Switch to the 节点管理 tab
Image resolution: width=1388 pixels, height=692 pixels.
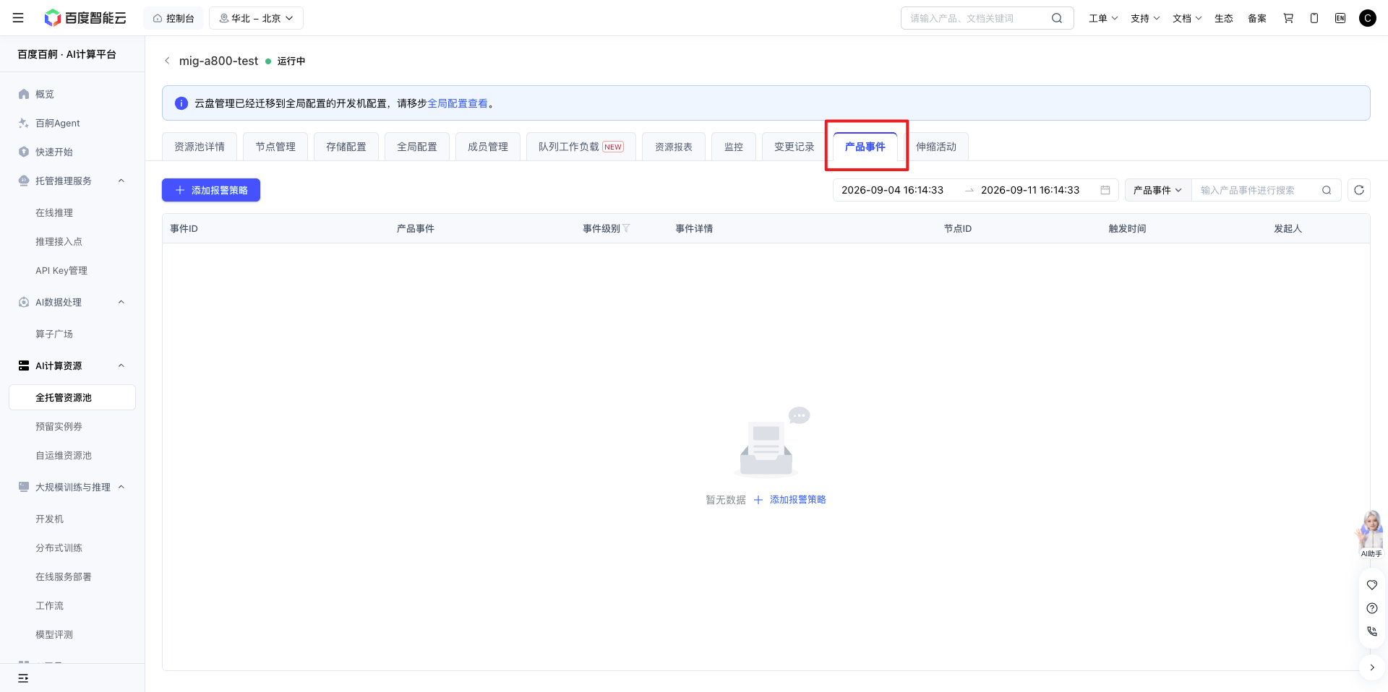coord(275,147)
